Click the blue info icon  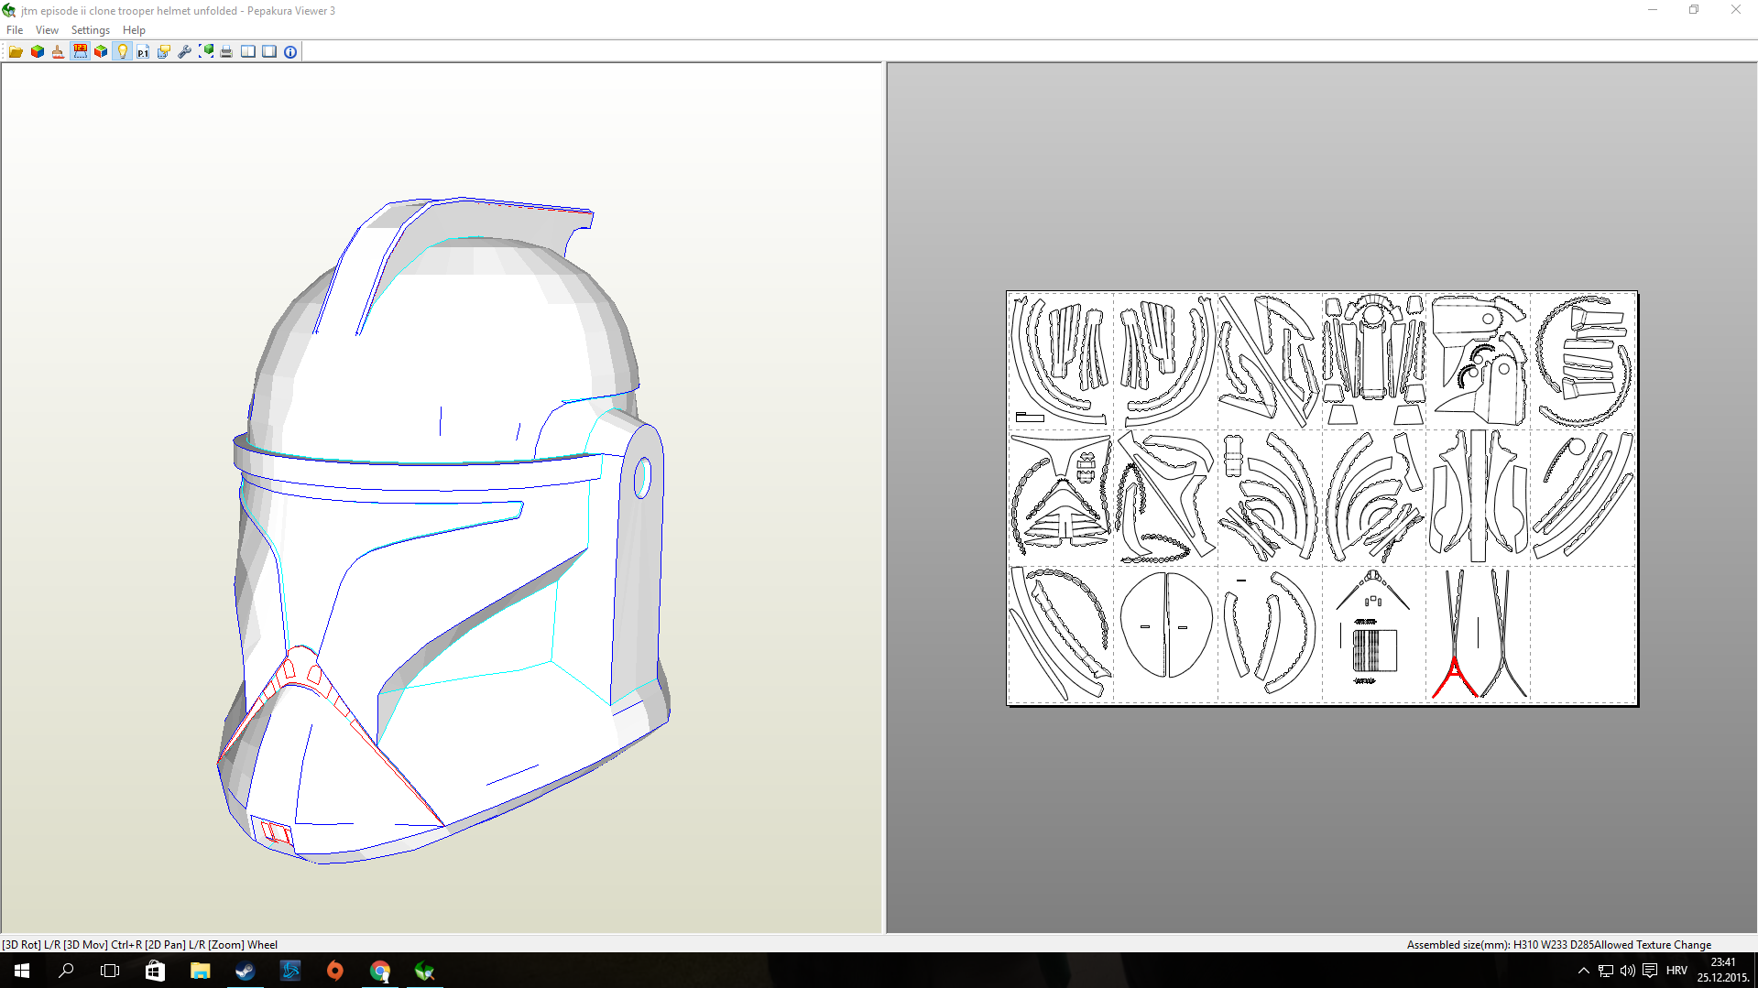point(290,51)
